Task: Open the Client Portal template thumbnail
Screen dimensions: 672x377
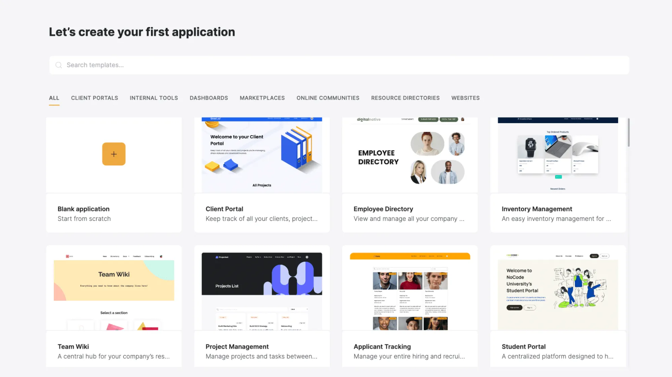Action: click(x=262, y=155)
